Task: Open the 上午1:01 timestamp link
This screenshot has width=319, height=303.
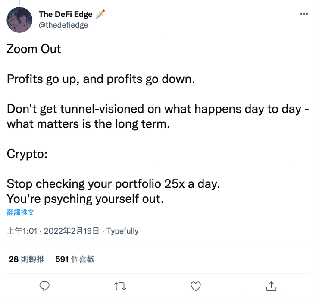Action: 22,231
